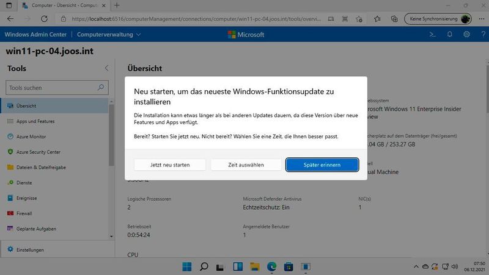Open Widgets icon on taskbar
This screenshot has height=275, width=489.
pos(238,266)
